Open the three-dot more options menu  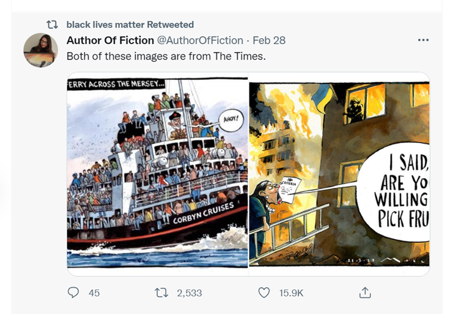423,40
